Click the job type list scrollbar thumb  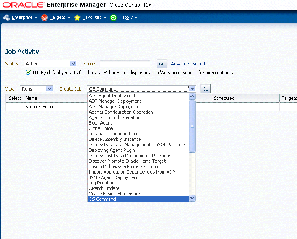point(192,126)
